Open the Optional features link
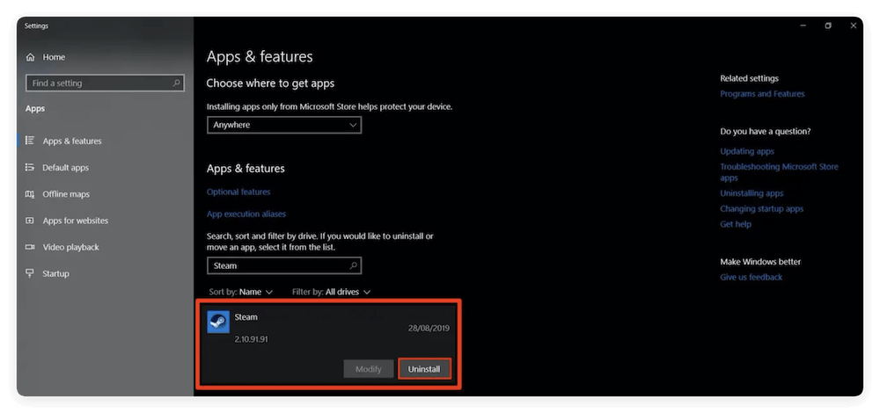This screenshot has height=413, width=880. 238,192
